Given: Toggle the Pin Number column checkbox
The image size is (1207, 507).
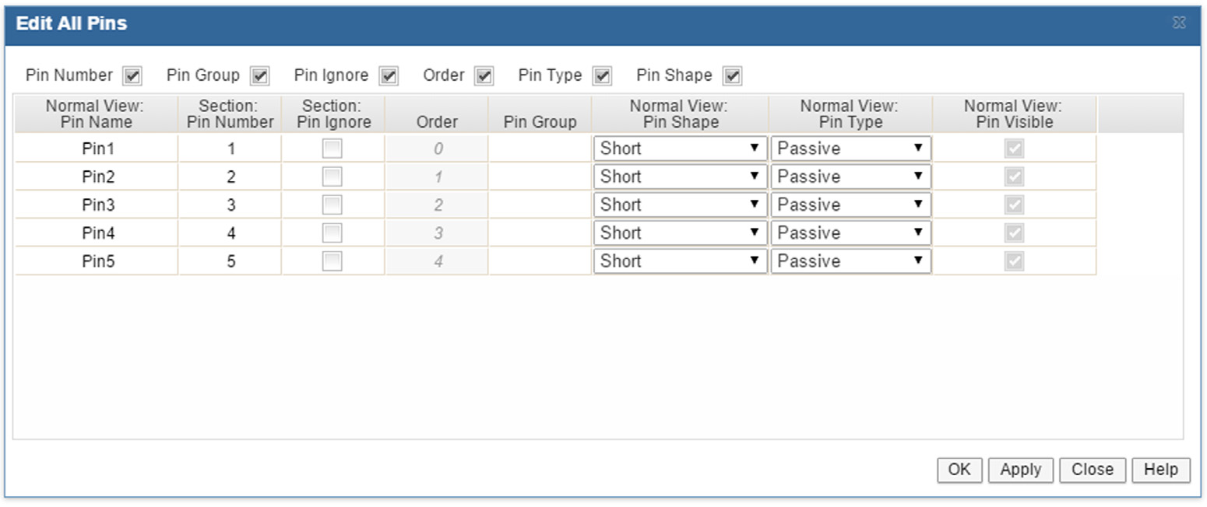Looking at the screenshot, I should pos(132,76).
